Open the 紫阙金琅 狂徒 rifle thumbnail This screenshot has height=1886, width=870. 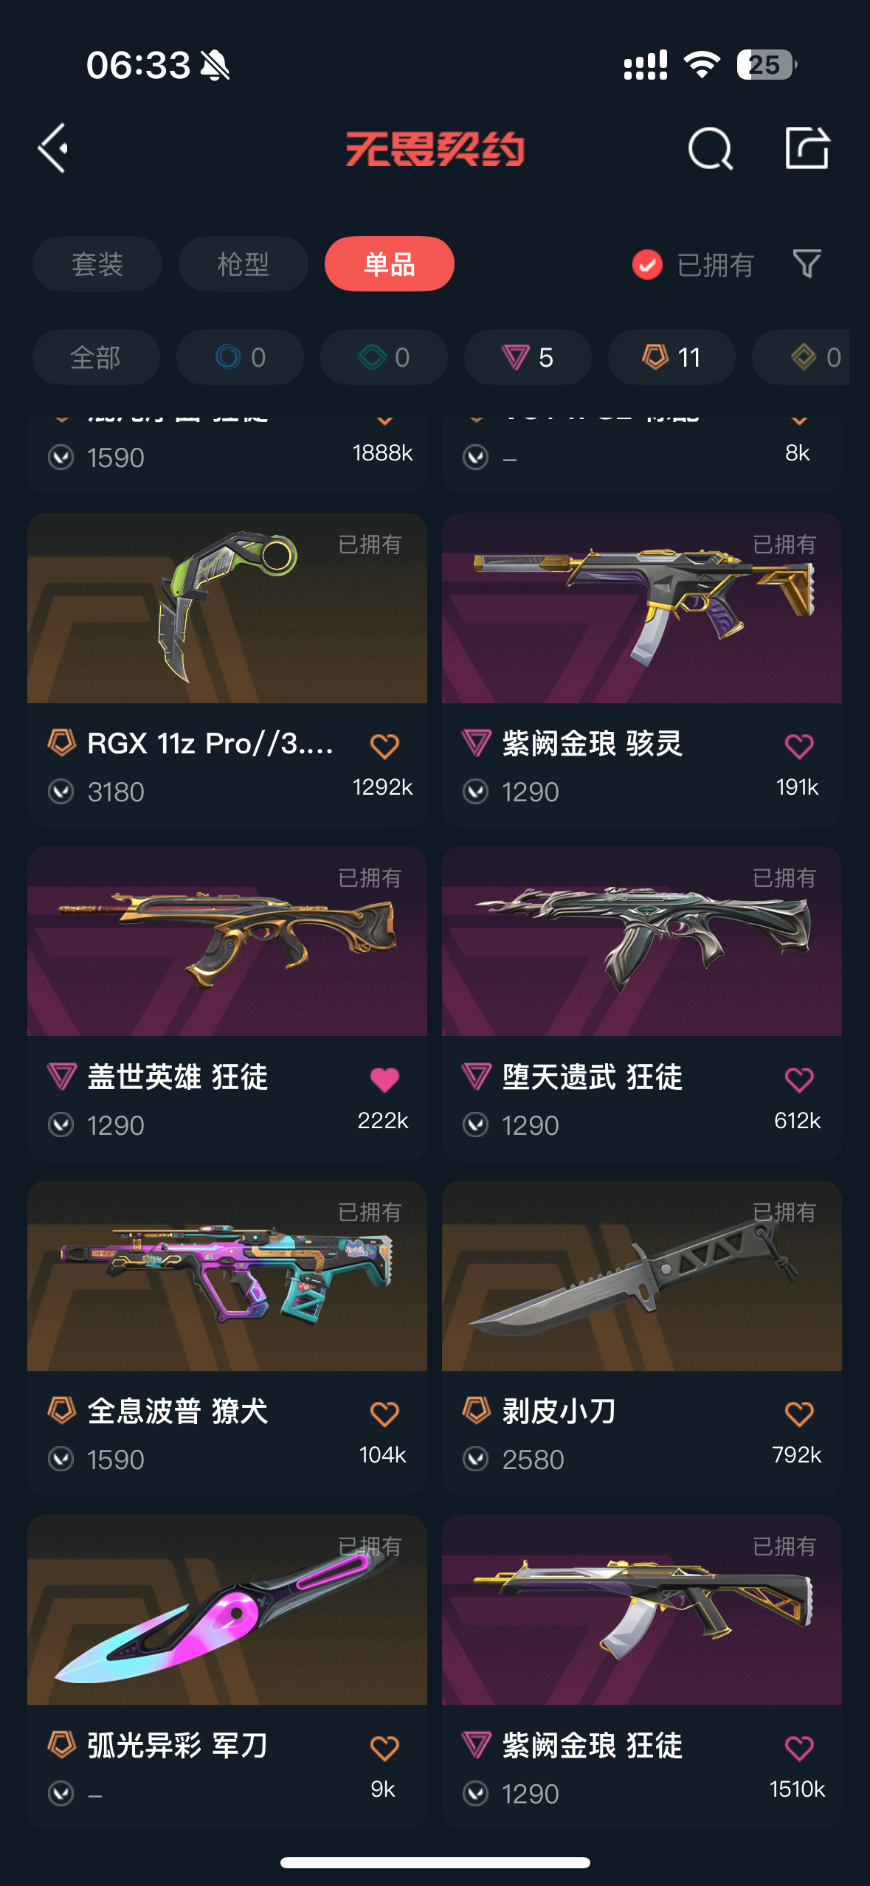(641, 1610)
